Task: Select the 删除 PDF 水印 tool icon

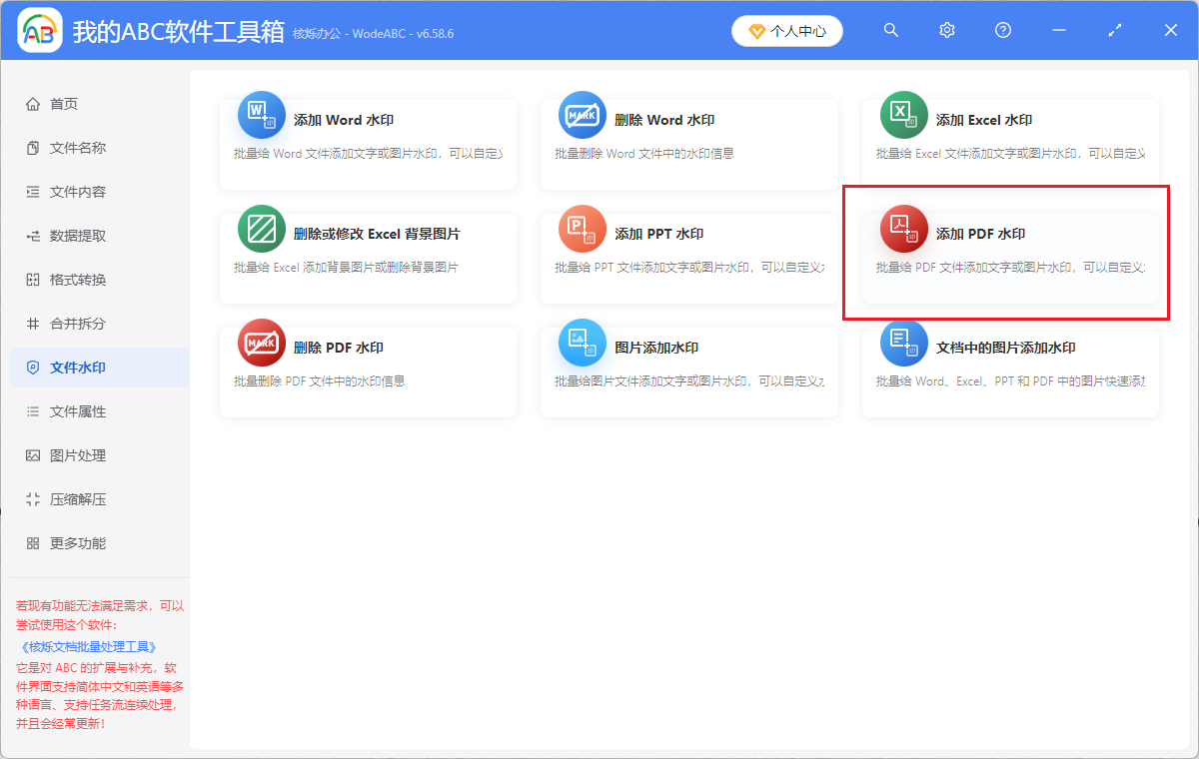Action: click(x=261, y=342)
